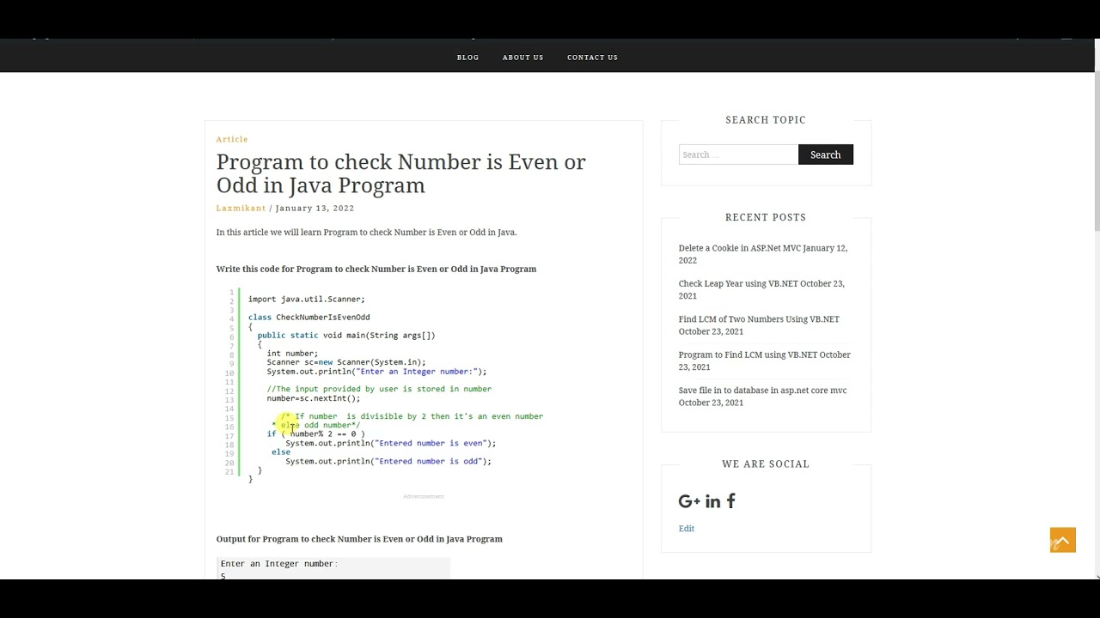Click heading Write this code for Program
This screenshot has height=618, width=1100.
[376, 269]
